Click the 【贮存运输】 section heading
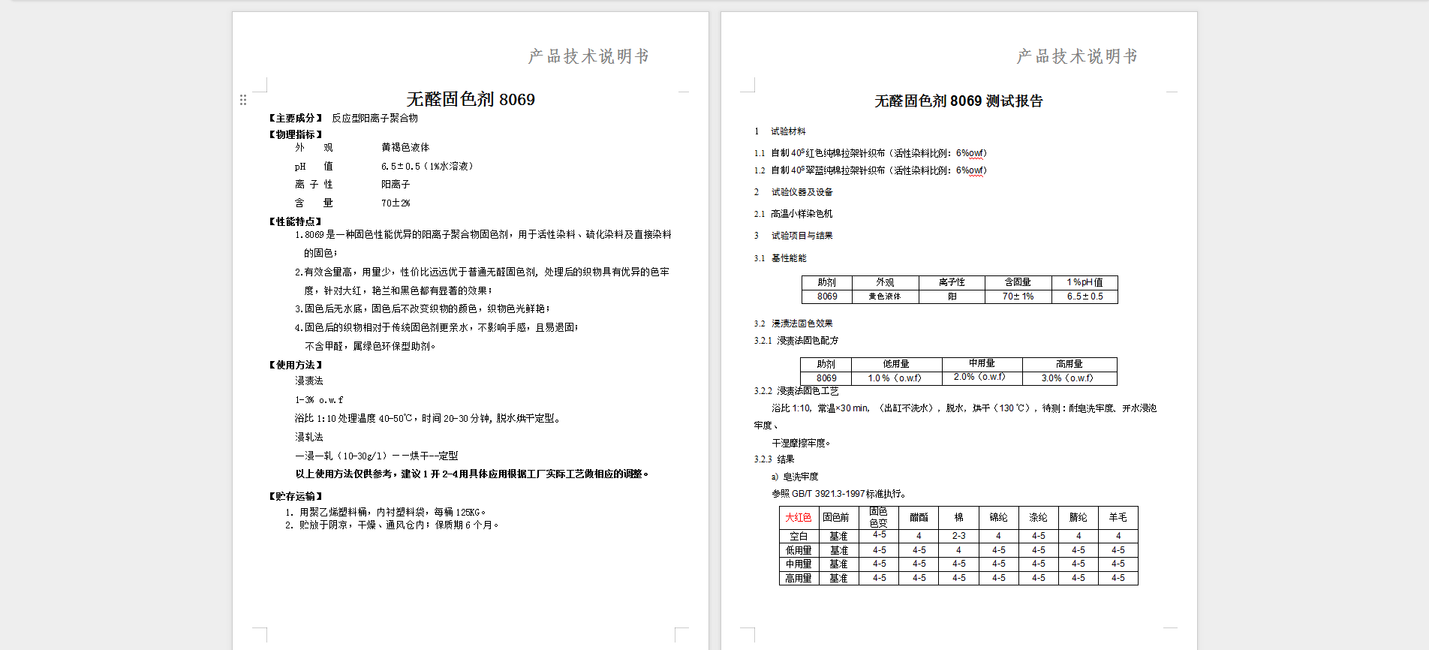The image size is (1429, 650). point(296,497)
